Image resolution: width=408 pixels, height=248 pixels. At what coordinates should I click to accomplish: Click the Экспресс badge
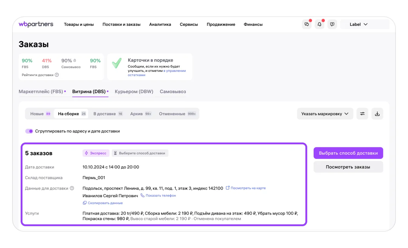96,153
